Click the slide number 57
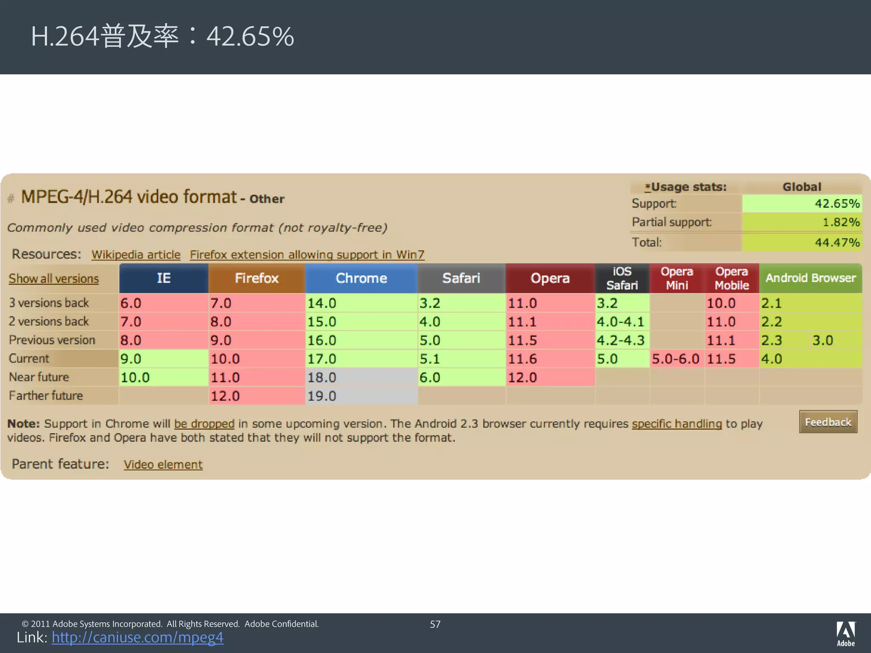 point(435,624)
